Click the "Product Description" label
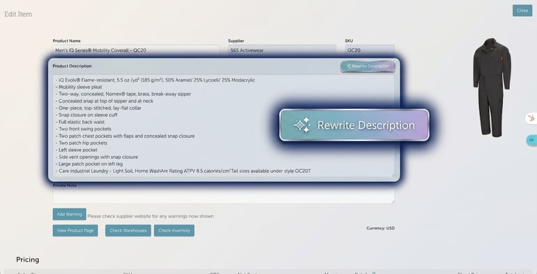The image size is (537, 274). (72, 66)
